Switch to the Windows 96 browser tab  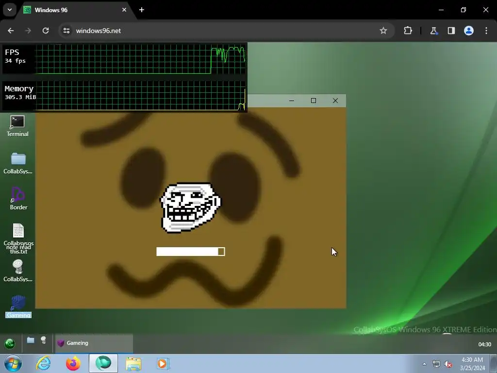click(x=76, y=10)
